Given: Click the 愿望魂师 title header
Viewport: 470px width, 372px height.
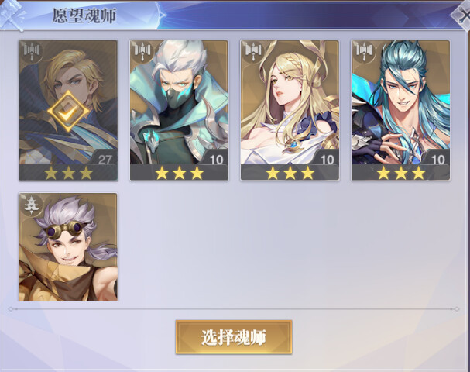Looking at the screenshot, I should (84, 15).
